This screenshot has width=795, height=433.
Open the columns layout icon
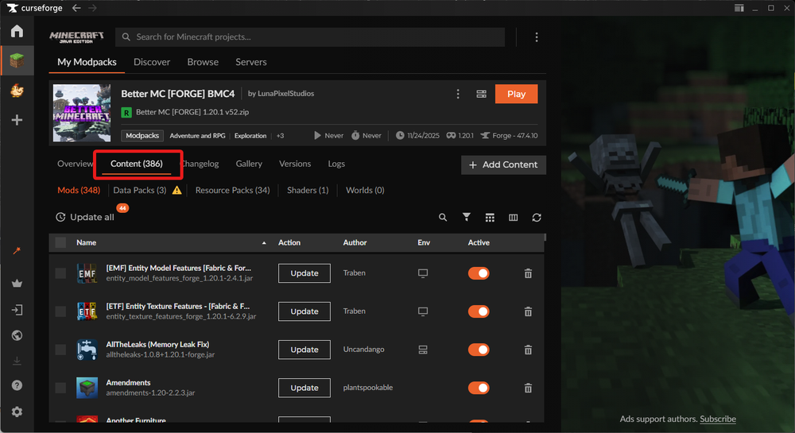pos(513,217)
